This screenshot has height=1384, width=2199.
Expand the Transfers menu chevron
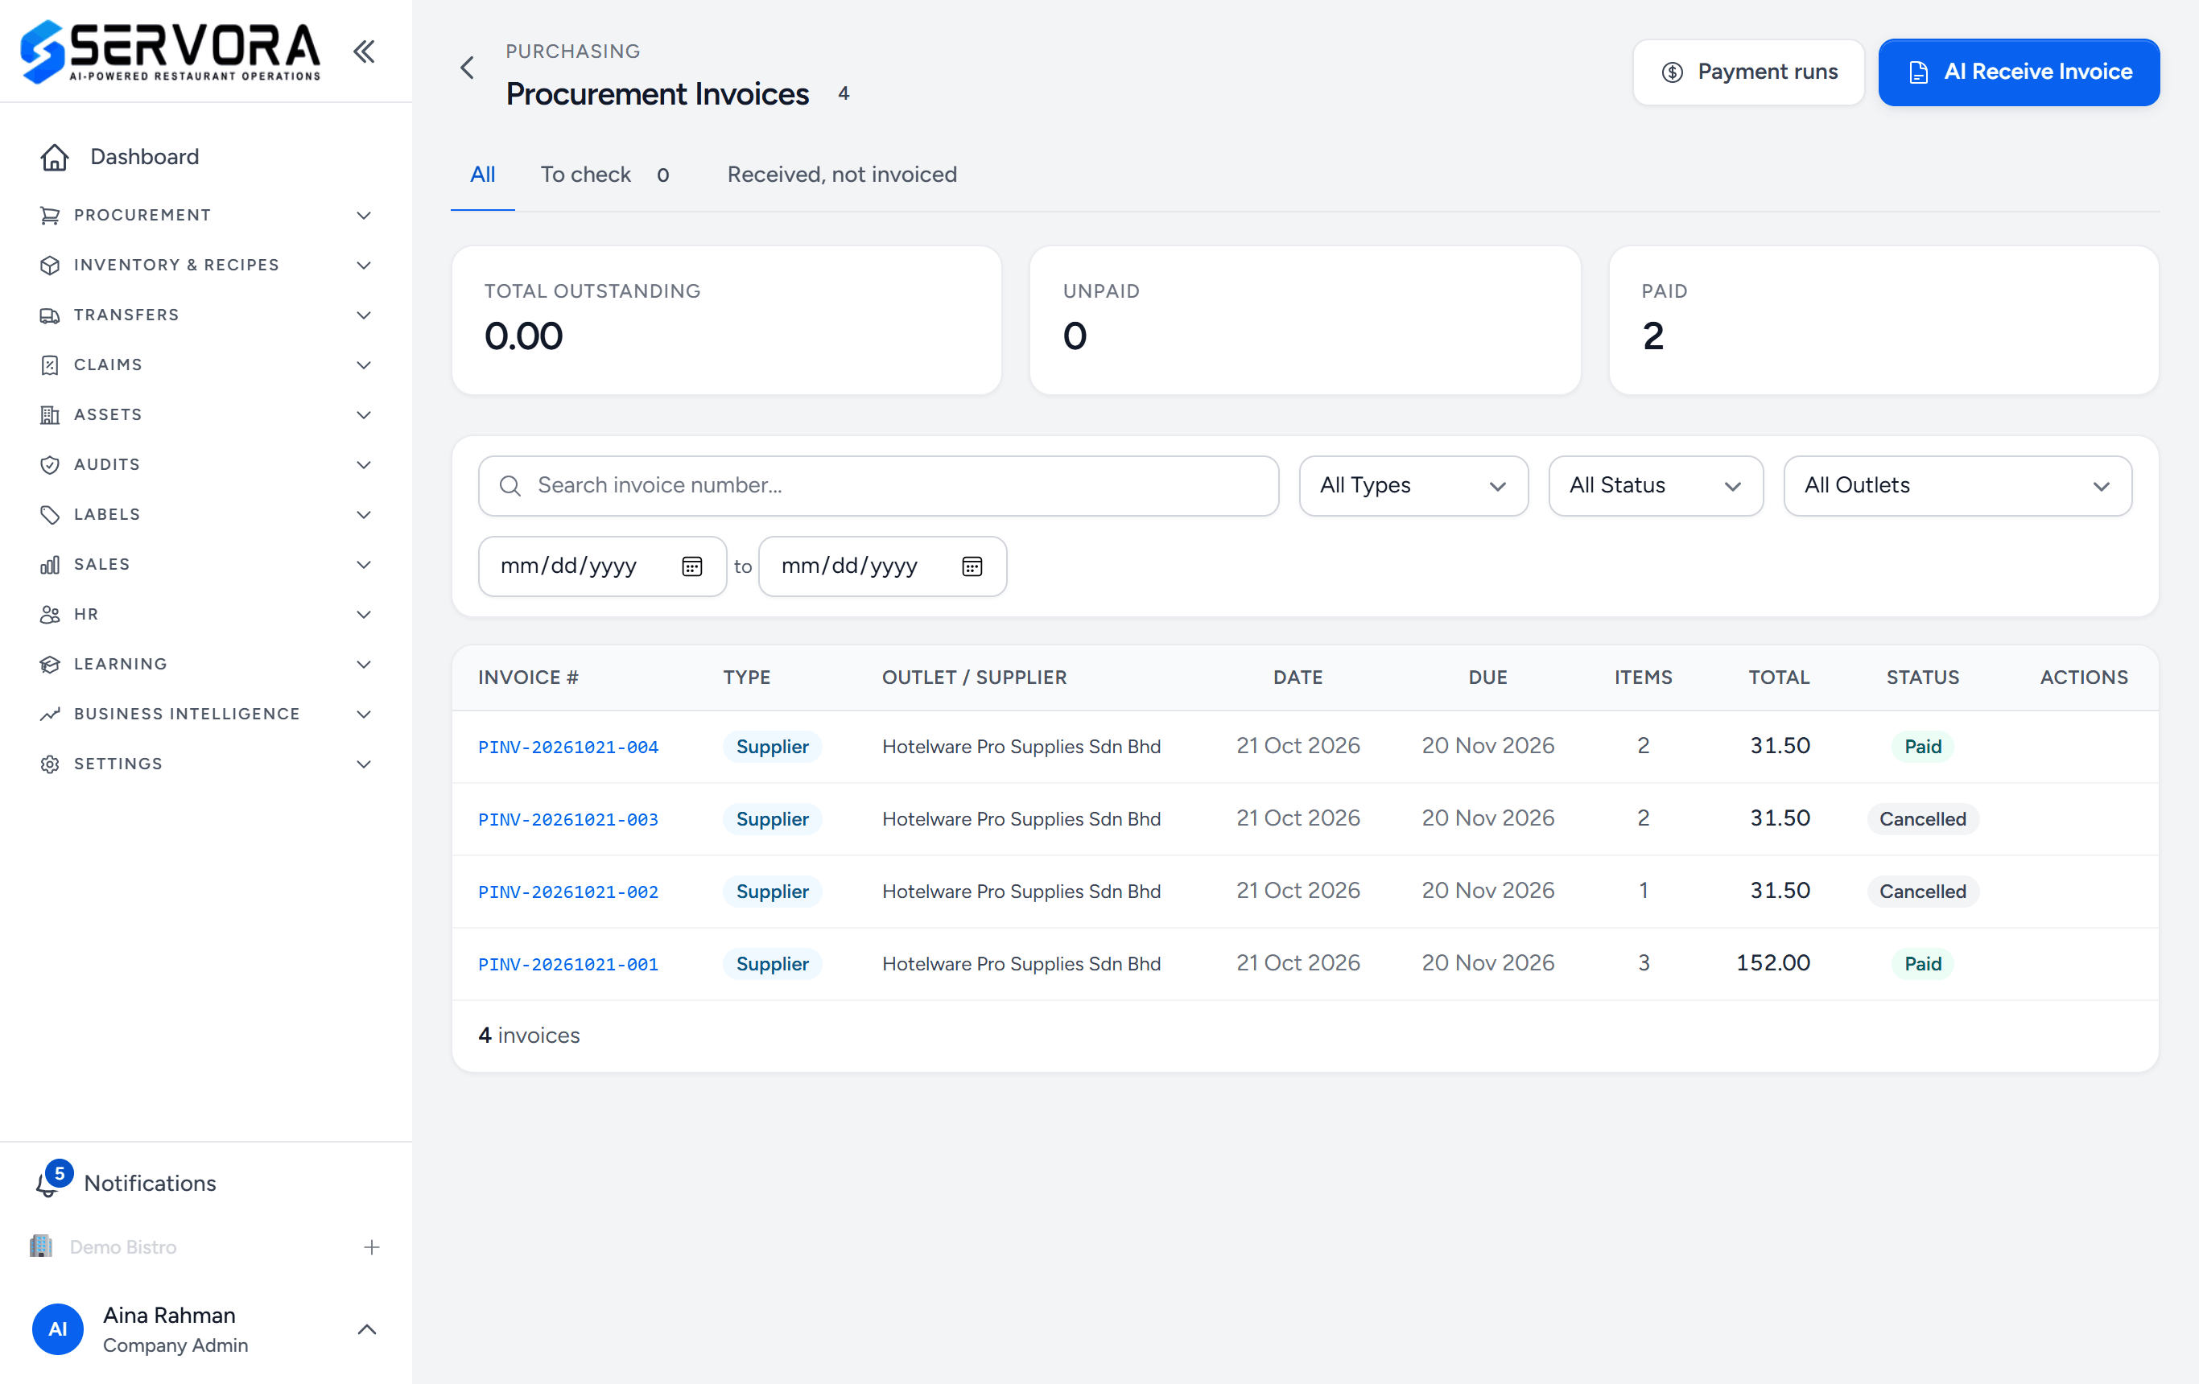(364, 315)
